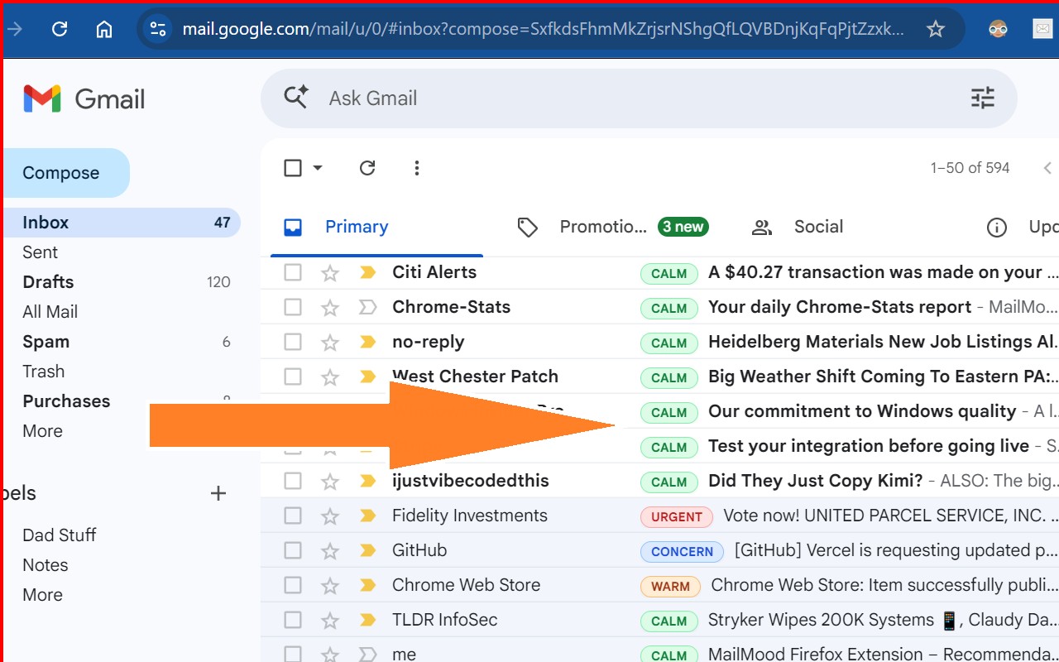Click the CALM tag on Citi Alerts email
This screenshot has width=1059, height=662.
(669, 273)
